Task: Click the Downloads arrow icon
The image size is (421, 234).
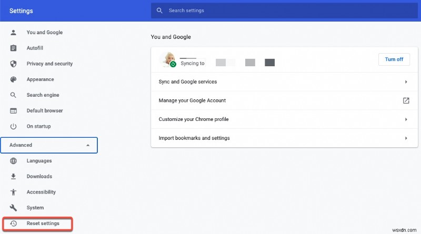Action: (14, 177)
